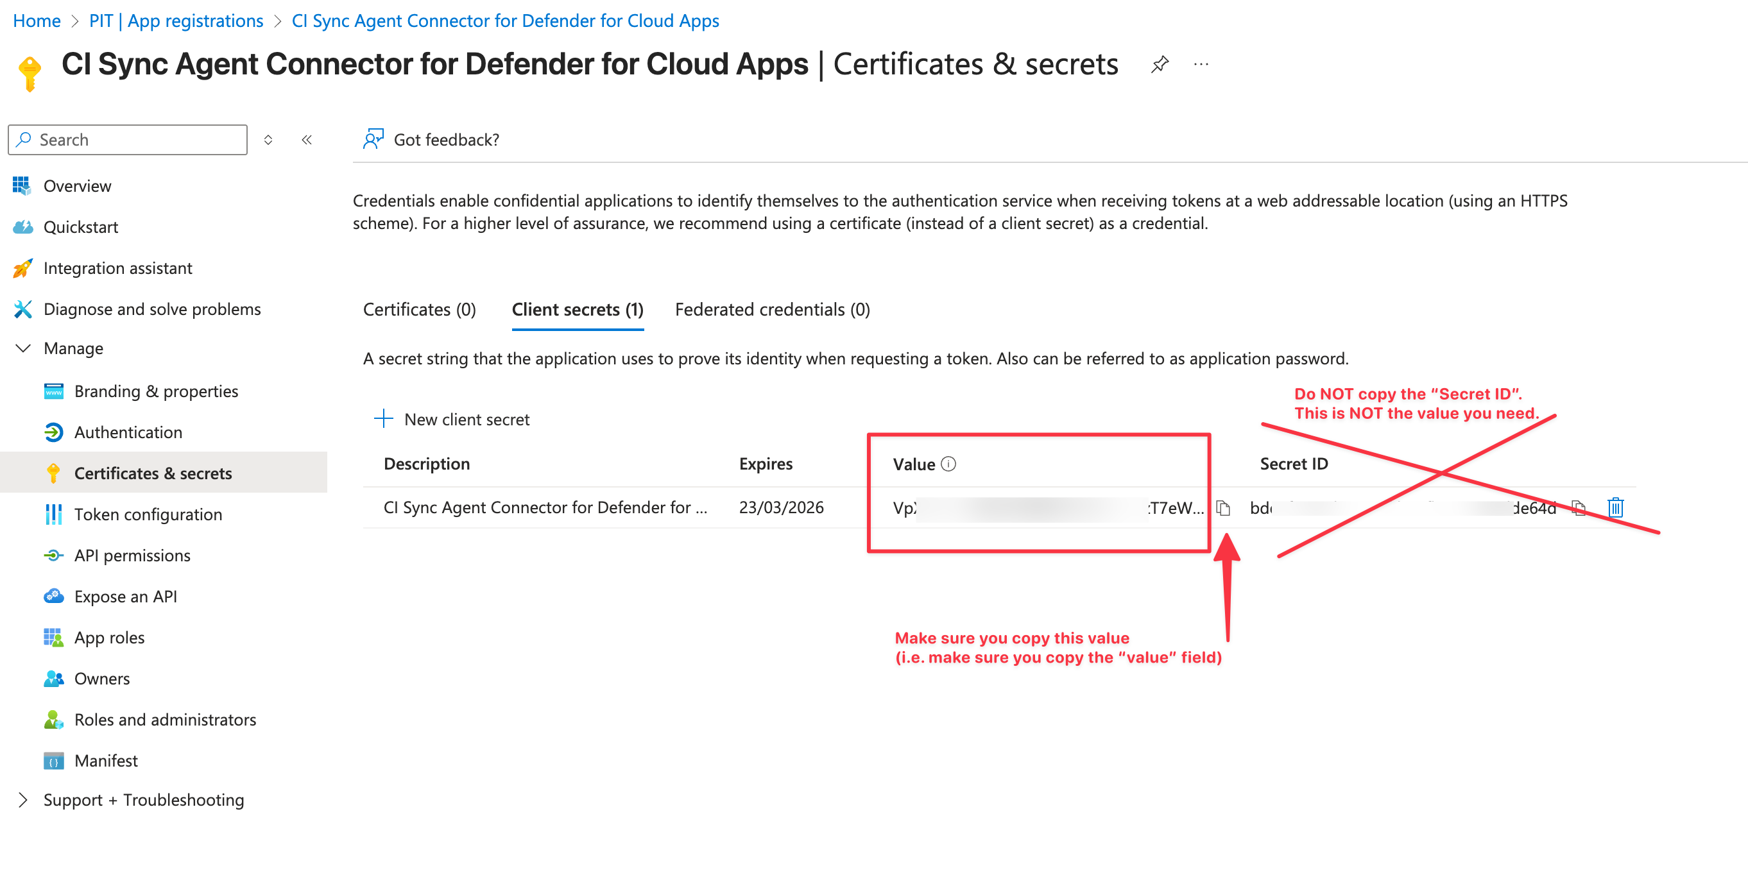This screenshot has width=1748, height=875.
Task: Click the Integration assistant rocket icon
Action: [x=22, y=268]
